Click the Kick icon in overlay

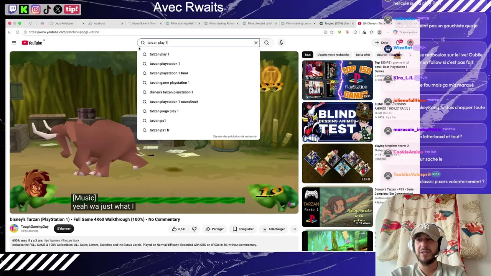click(24, 9)
